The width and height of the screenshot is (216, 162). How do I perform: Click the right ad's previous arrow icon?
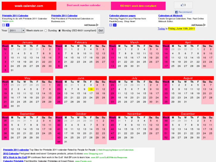tap(111, 25)
